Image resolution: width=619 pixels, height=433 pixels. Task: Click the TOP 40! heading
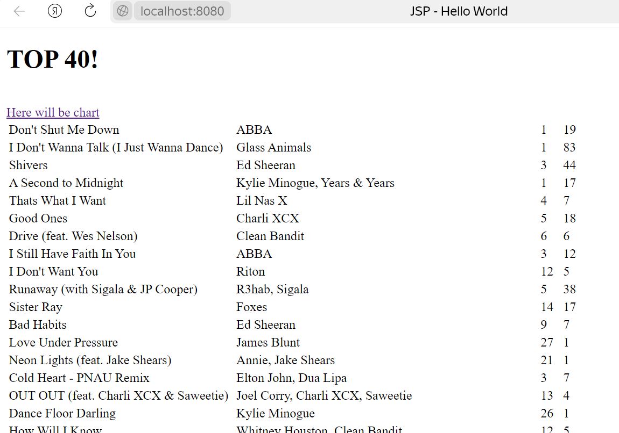tap(53, 59)
